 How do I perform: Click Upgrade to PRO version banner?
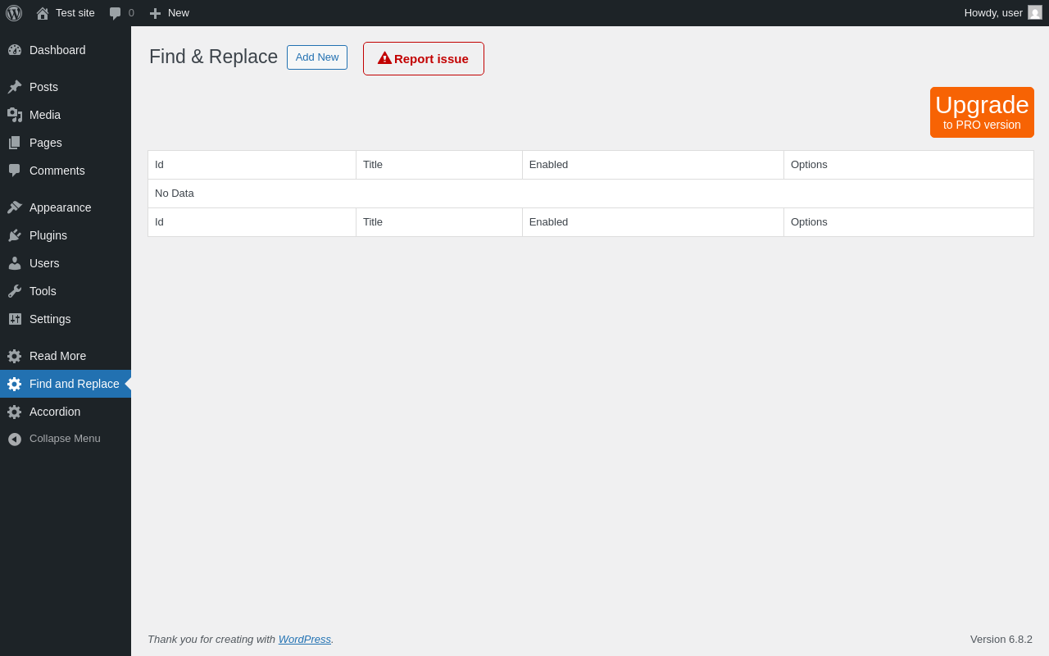click(982, 112)
